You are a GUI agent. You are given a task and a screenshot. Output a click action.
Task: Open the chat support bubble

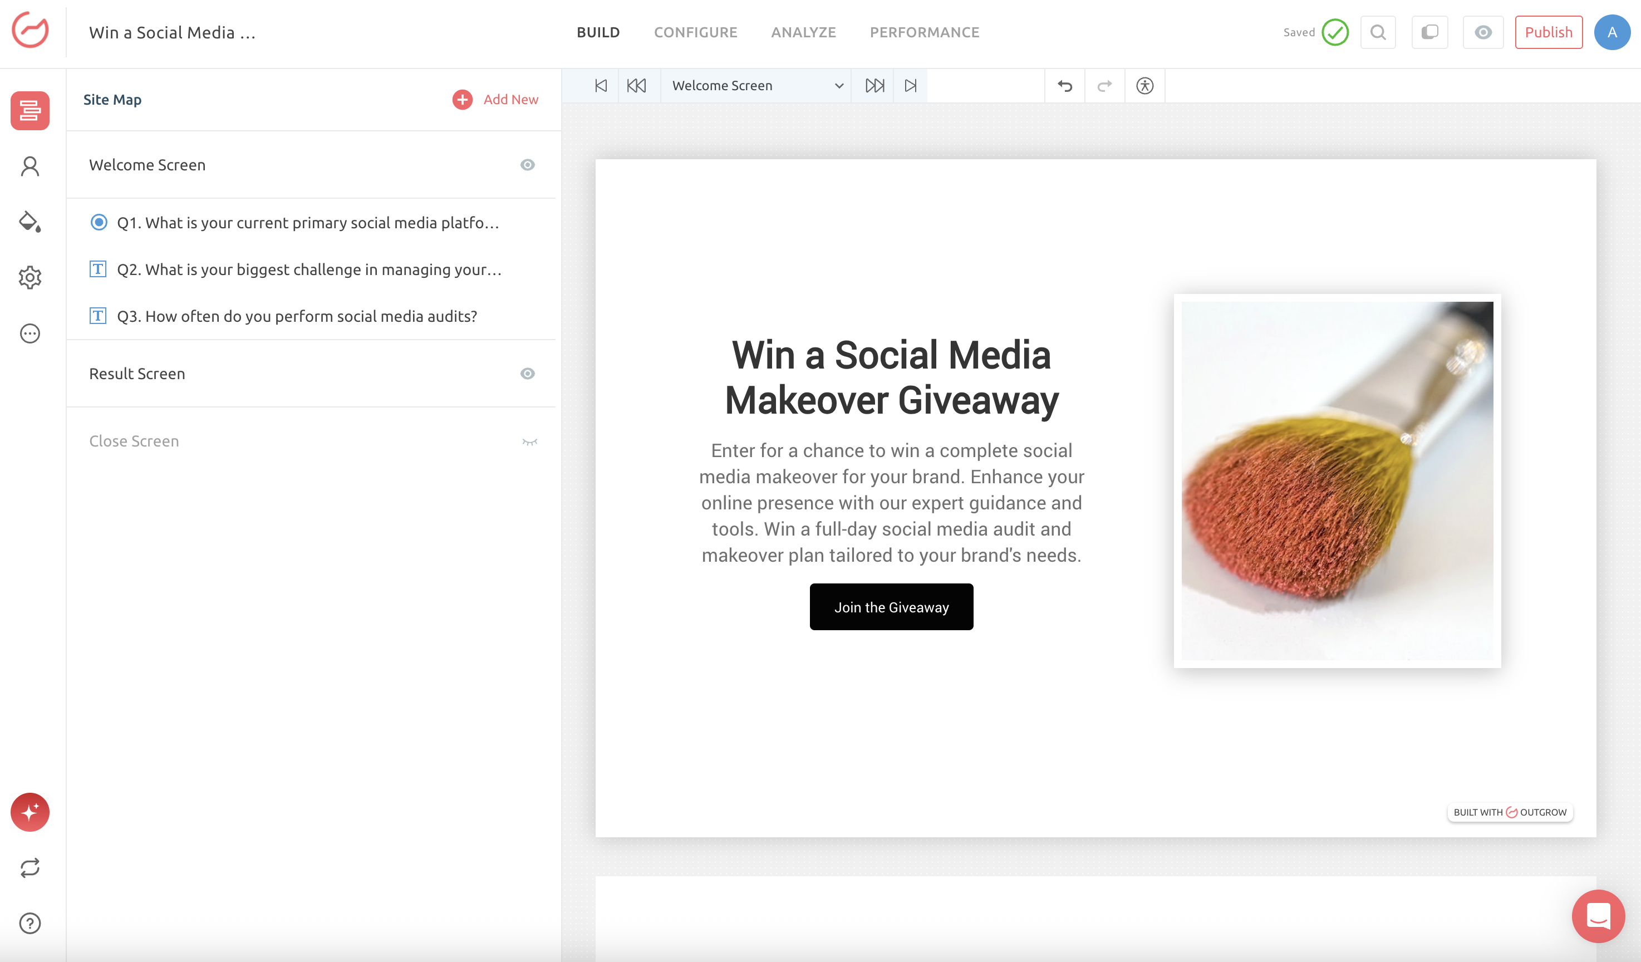click(x=1598, y=915)
